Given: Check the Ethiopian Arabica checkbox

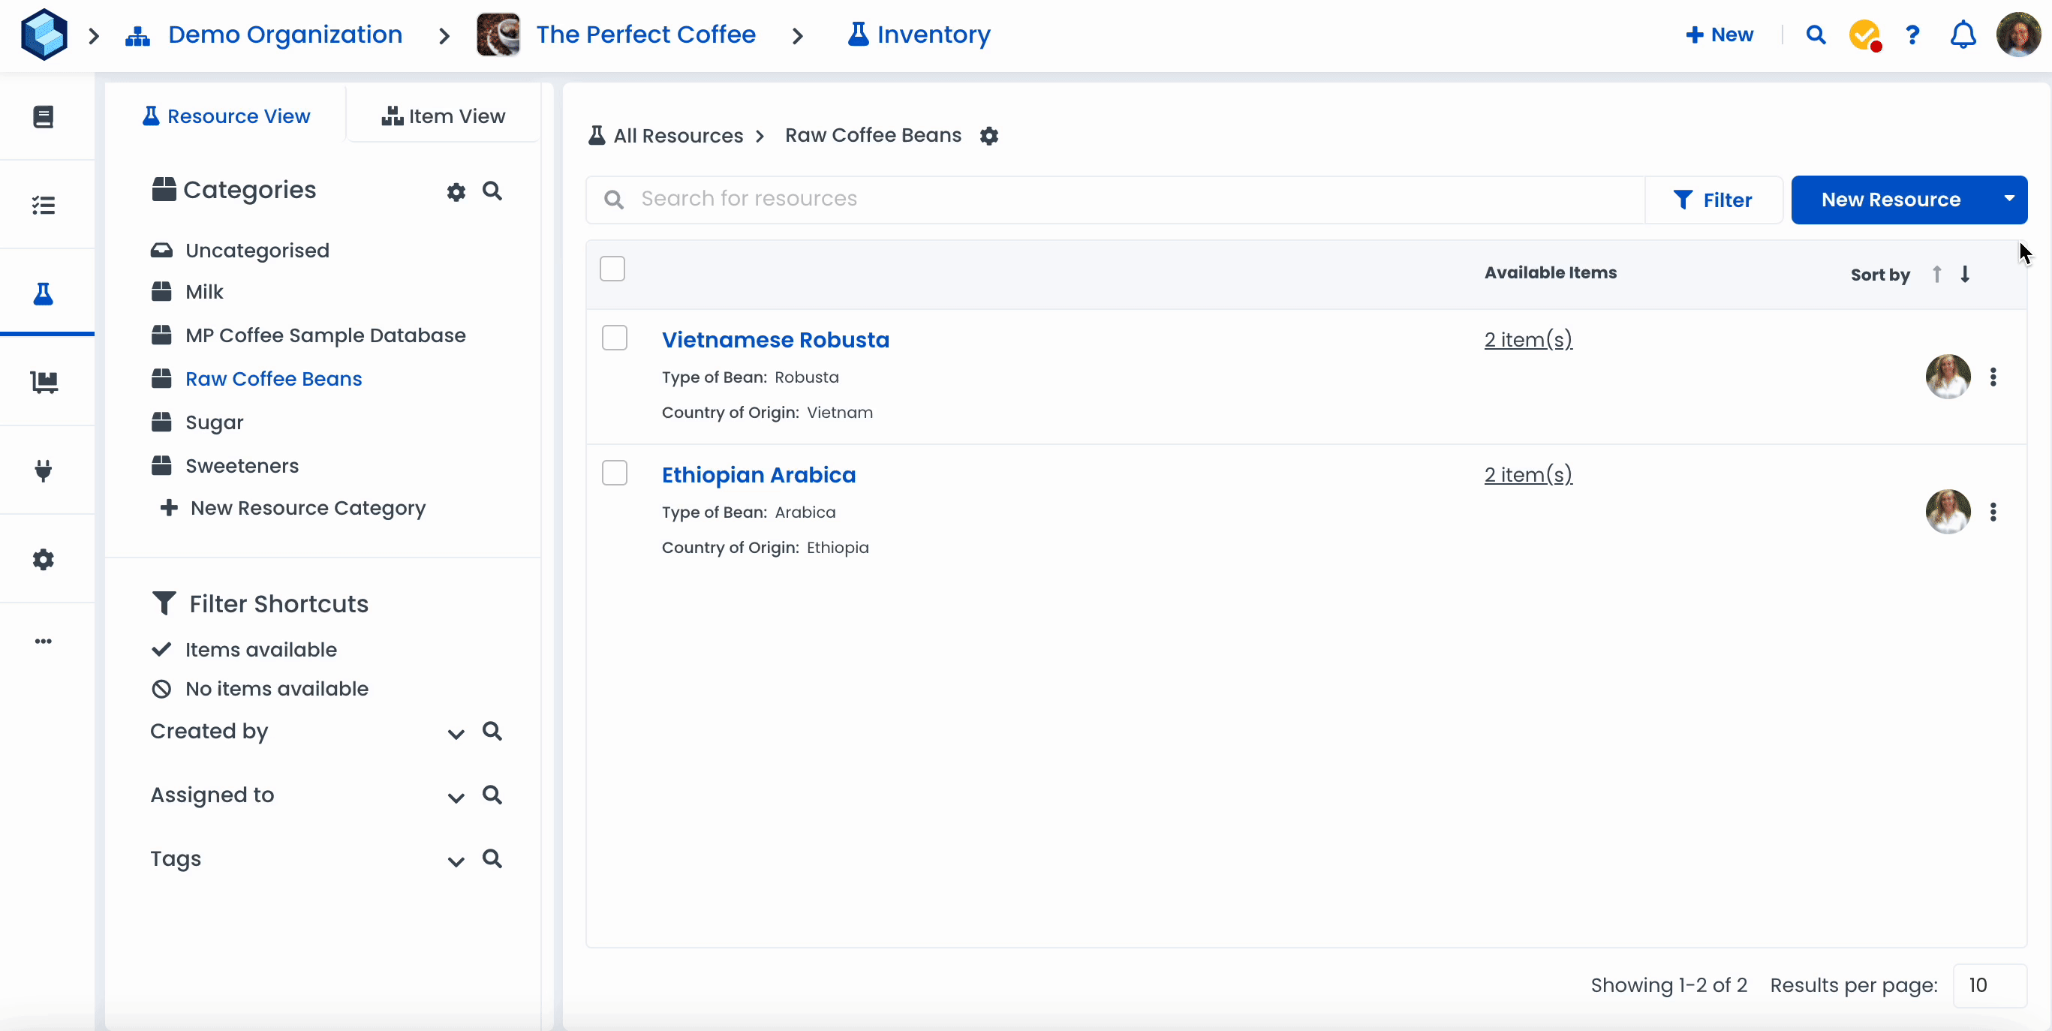Looking at the screenshot, I should (614, 473).
